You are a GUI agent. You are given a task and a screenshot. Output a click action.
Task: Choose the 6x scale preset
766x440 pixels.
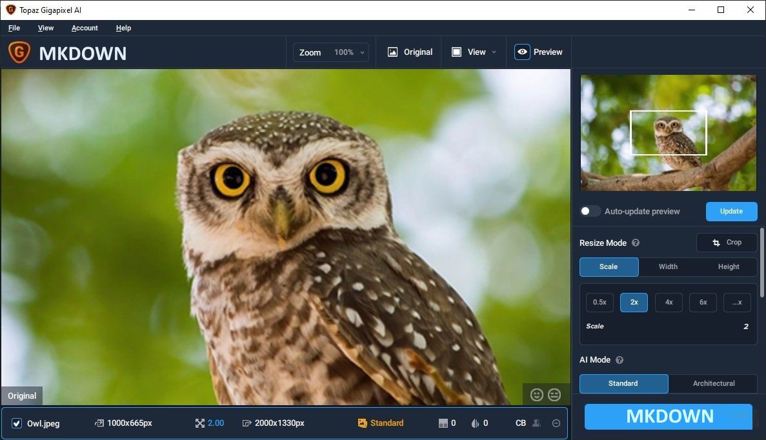[703, 303]
